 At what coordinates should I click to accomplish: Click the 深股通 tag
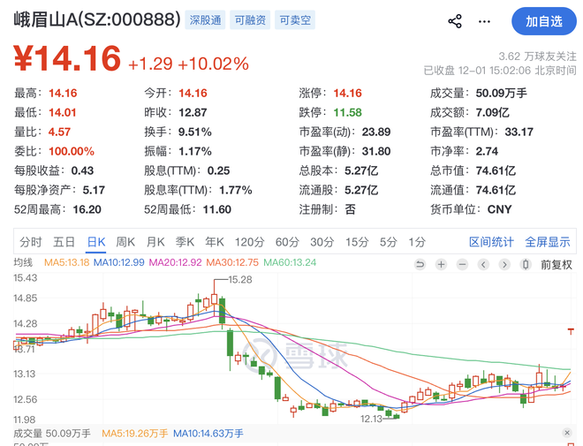pos(205,20)
